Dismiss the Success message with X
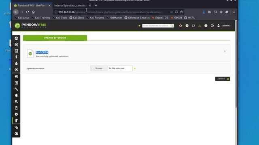259x145 pixels. coord(225,52)
